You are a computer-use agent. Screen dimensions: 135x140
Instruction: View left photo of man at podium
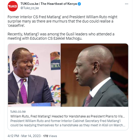coord(34,75)
